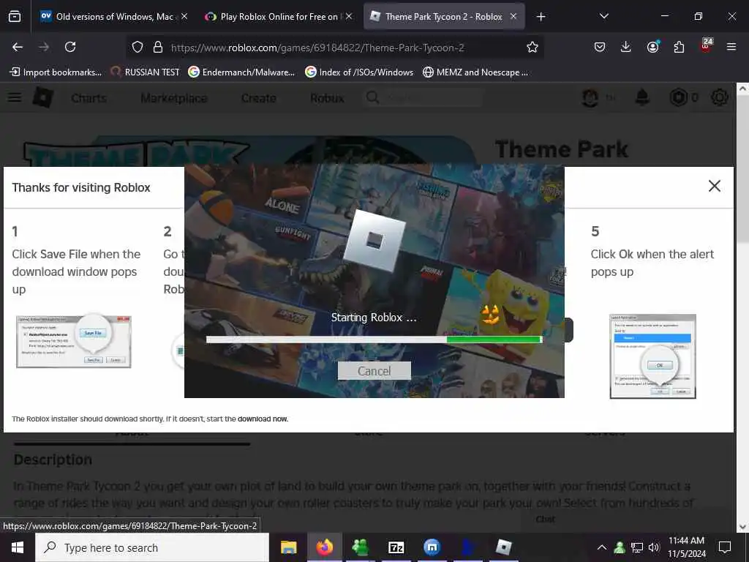Open the Marketplace menu item

[x=174, y=98]
